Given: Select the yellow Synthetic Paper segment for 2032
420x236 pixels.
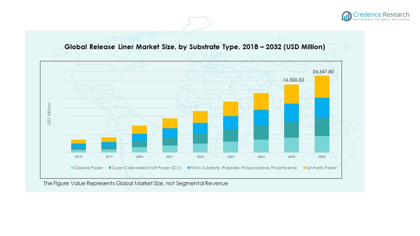Looking at the screenshot, I should click(x=322, y=87).
